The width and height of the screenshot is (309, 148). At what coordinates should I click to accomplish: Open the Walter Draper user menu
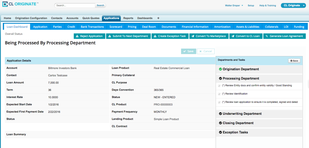tap(234, 5)
